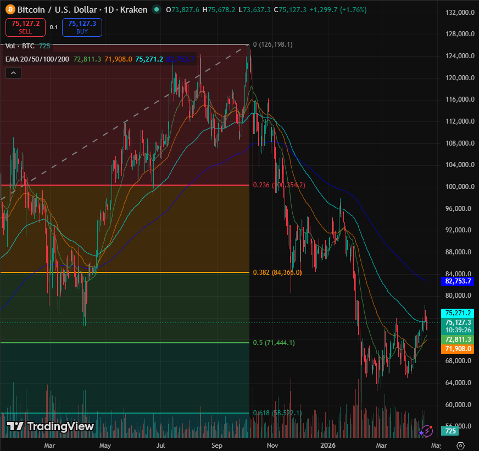Click the current price 75,127.3 countdown tag
This screenshot has height=451, width=479.
coord(458,326)
